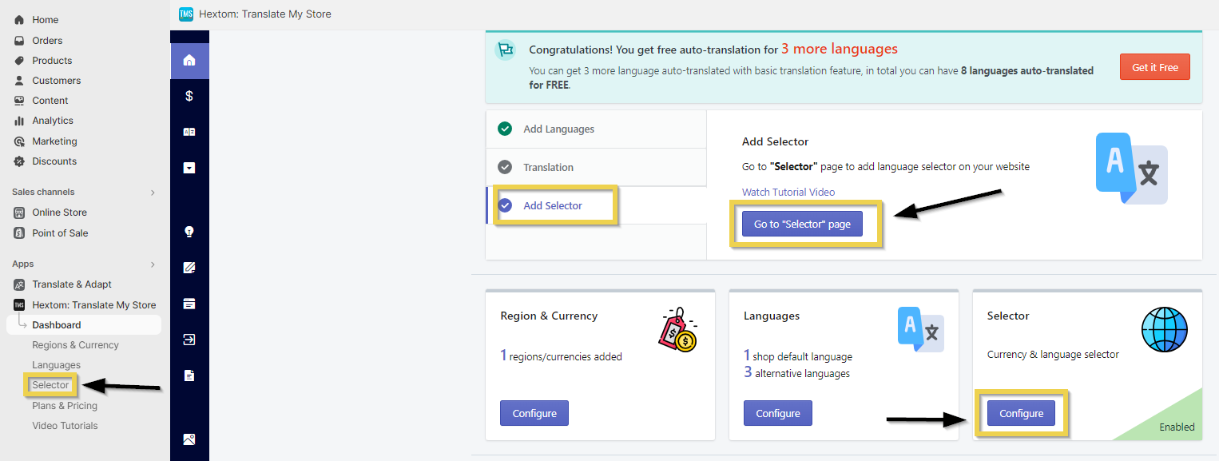Configure the Region & Currency card
Screen dimensions: 1219x461
534,414
